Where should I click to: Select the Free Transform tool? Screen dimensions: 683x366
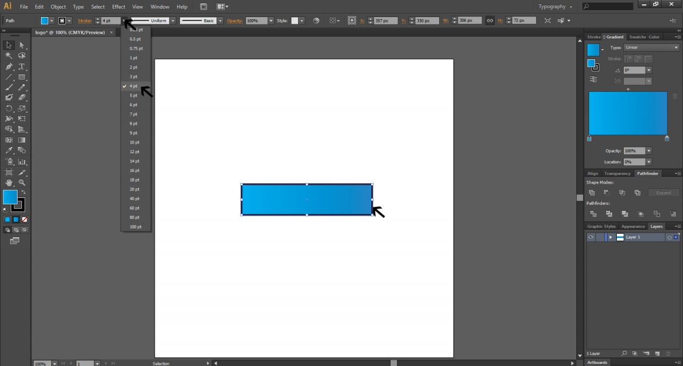pyautogui.click(x=22, y=118)
